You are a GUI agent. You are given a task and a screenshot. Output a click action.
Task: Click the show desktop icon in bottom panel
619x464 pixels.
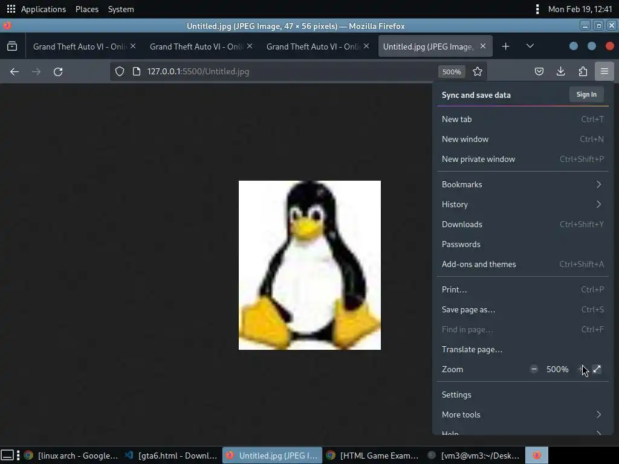pyautogui.click(x=7, y=456)
